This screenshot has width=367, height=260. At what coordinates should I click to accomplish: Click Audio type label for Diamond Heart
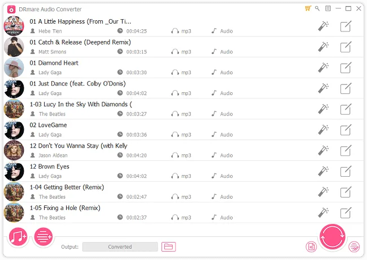[226, 73]
